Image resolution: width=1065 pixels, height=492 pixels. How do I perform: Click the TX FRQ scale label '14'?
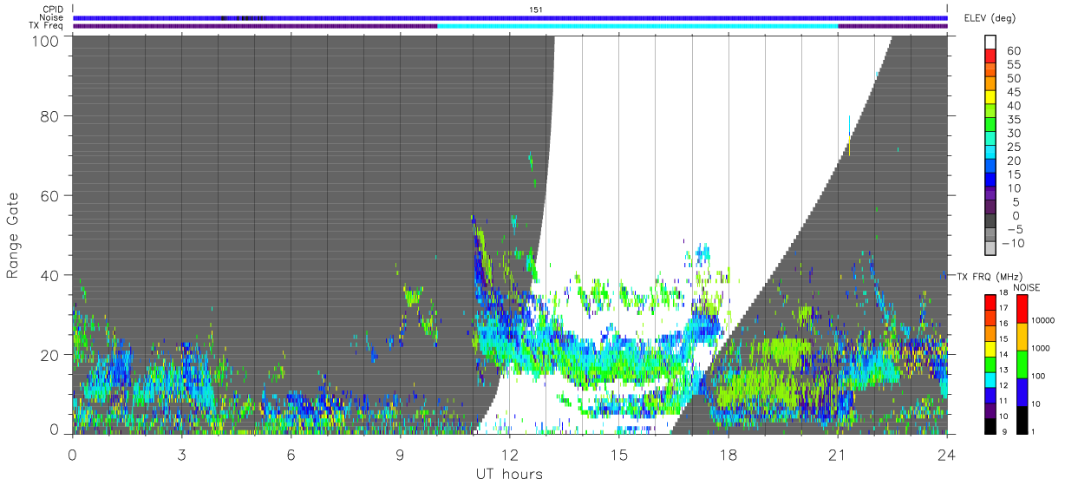1003,354
